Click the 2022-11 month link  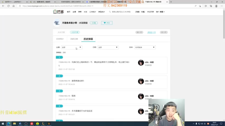tap(151, 32)
